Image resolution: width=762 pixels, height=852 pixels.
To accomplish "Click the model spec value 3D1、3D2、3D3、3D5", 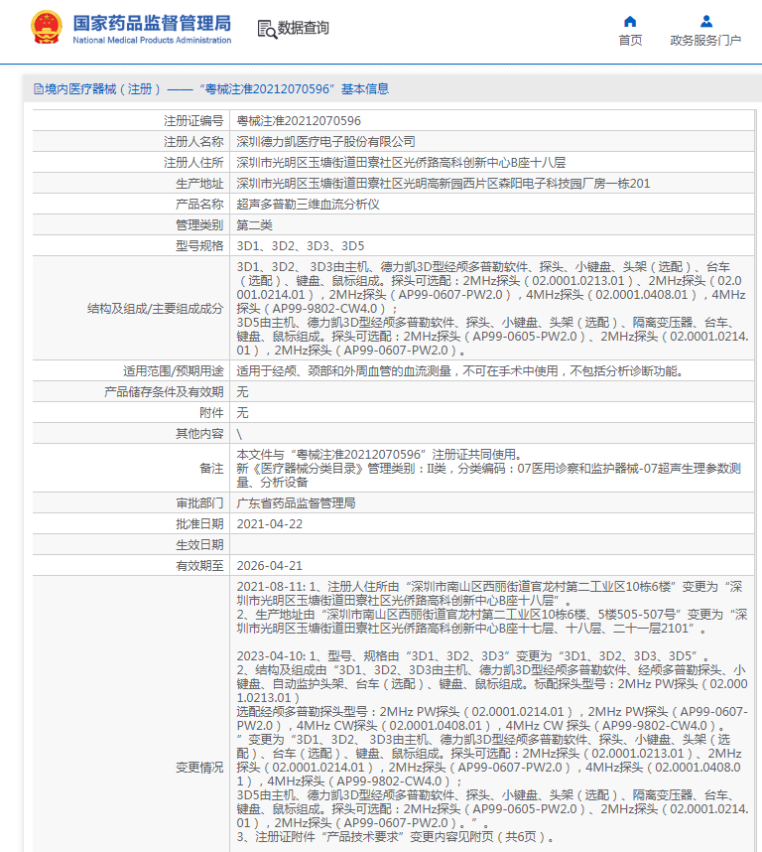I will [x=300, y=245].
